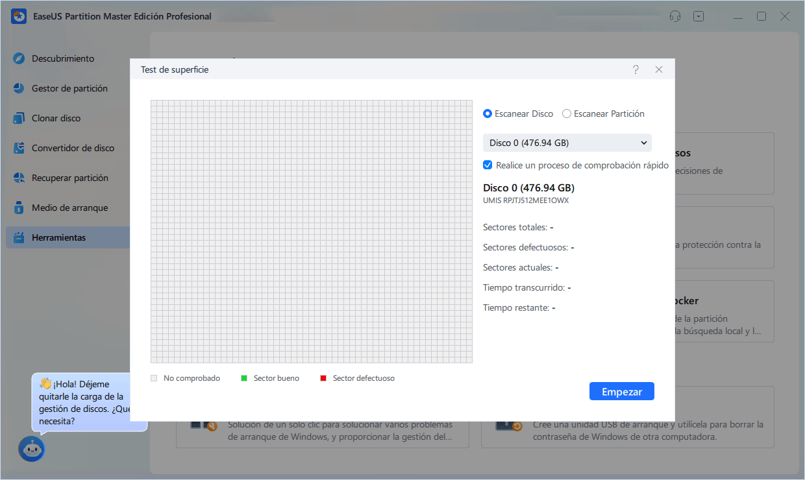Open the Disco 0 (476.94 GB) dropdown
Image resolution: width=805 pixels, height=480 pixels.
click(567, 143)
